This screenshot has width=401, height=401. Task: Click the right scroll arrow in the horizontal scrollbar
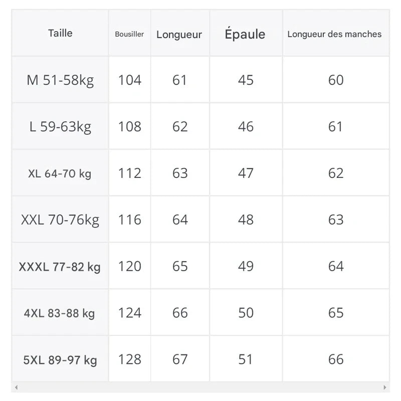tap(385, 387)
